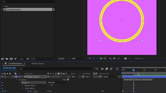Screen dimensions: 166x93
Task: Hide Ellipse 1 with eye toggle
Action: coord(2,83)
